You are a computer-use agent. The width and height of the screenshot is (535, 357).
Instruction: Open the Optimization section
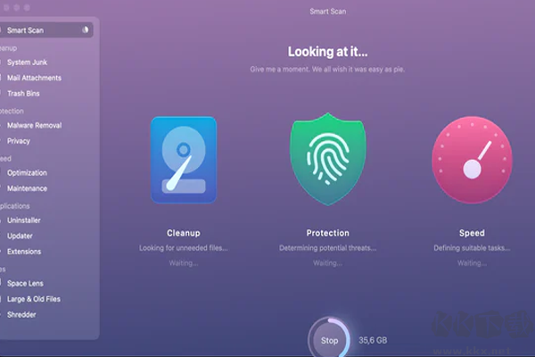point(27,173)
